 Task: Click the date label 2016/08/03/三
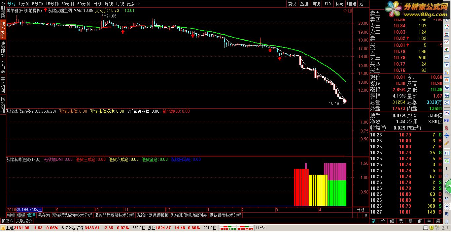pos(29,210)
